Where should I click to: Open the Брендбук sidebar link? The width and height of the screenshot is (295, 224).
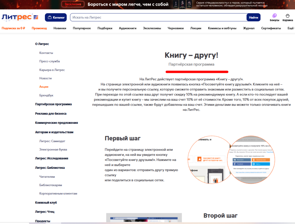pos(46,95)
